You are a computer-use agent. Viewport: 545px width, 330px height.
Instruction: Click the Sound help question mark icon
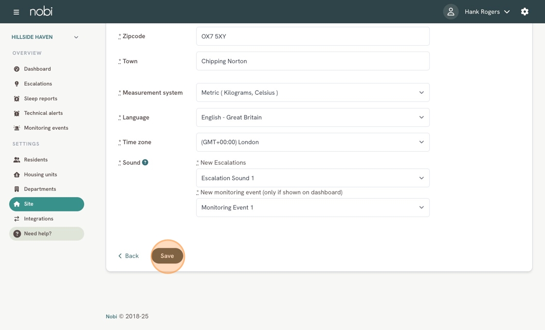coord(145,162)
